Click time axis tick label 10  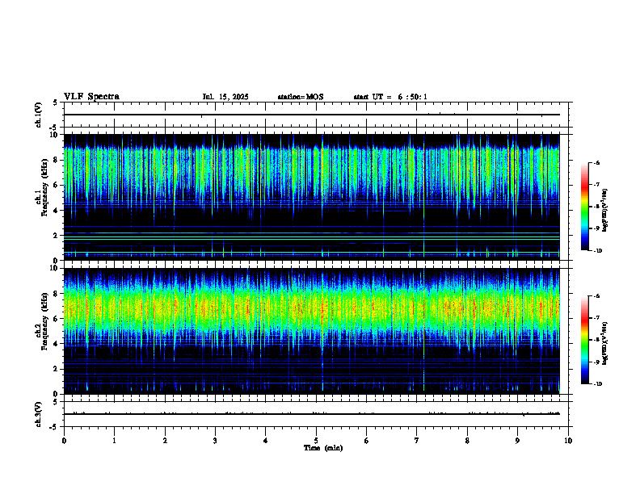[568, 441]
